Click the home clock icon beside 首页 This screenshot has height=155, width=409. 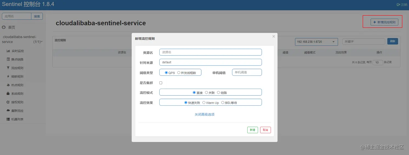click(x=4, y=27)
